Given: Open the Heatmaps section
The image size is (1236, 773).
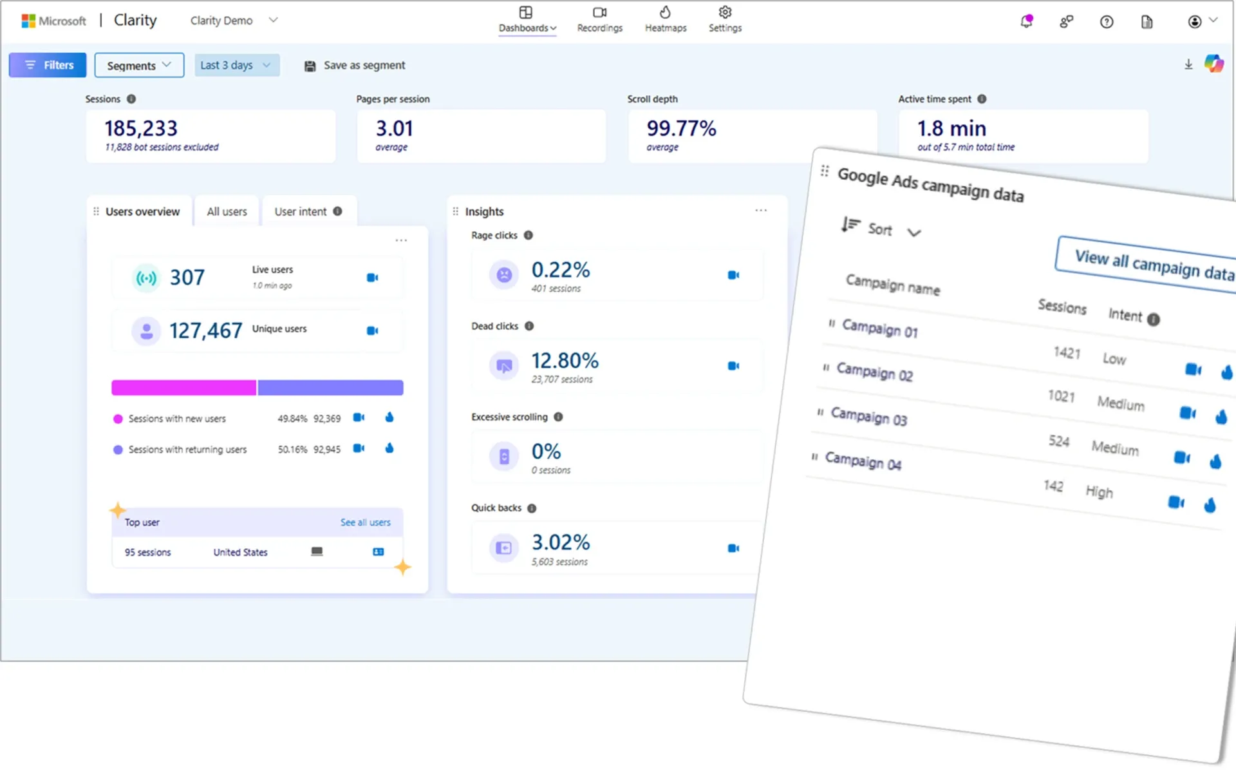Looking at the screenshot, I should [666, 19].
